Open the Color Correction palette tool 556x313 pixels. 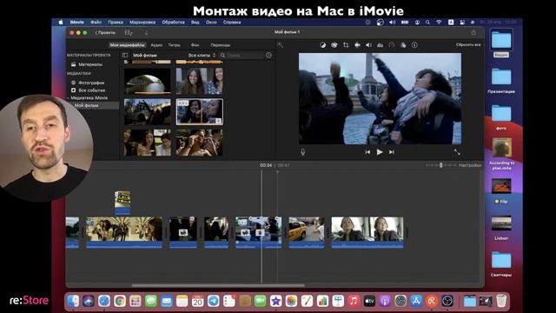coord(334,45)
